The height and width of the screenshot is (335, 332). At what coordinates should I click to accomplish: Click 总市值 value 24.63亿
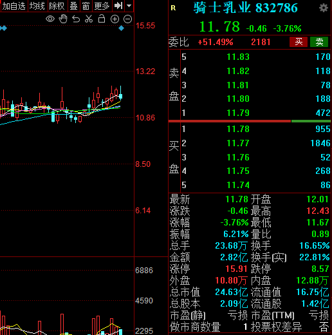click(232, 292)
